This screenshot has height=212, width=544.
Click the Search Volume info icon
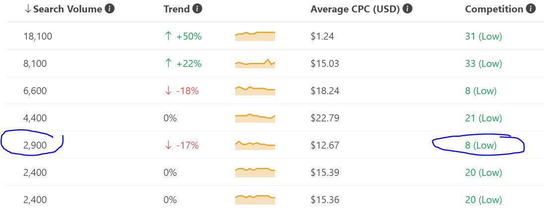pyautogui.click(x=110, y=9)
